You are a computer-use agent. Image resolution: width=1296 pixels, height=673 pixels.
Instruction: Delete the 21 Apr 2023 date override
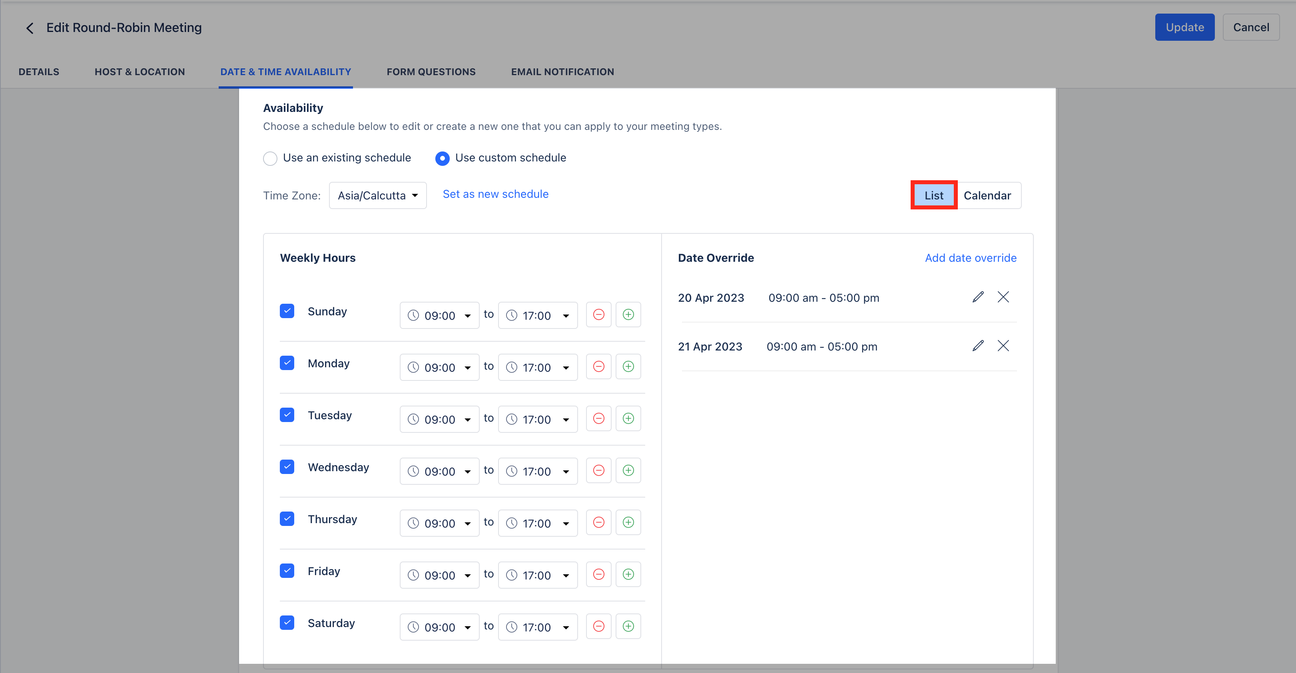(x=1003, y=346)
